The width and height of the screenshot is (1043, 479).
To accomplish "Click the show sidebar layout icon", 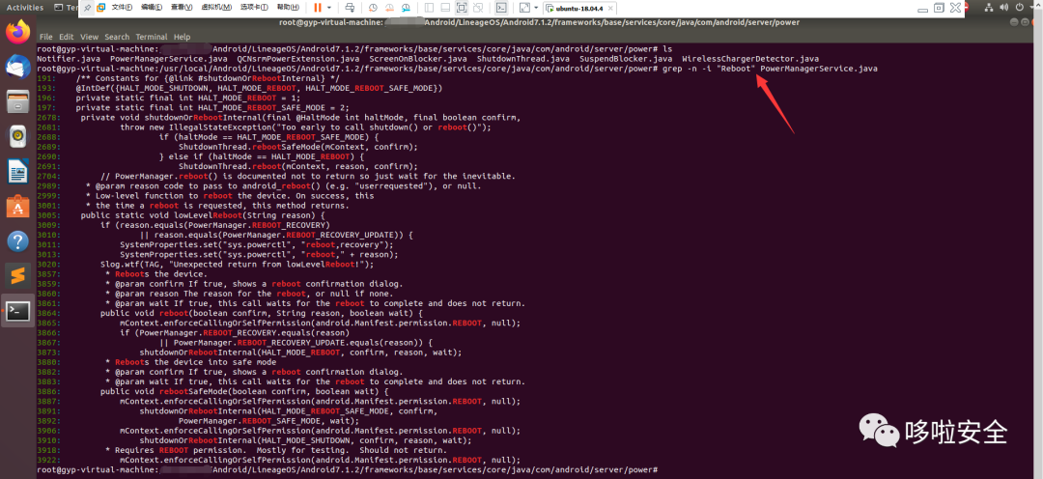I will point(429,8).
